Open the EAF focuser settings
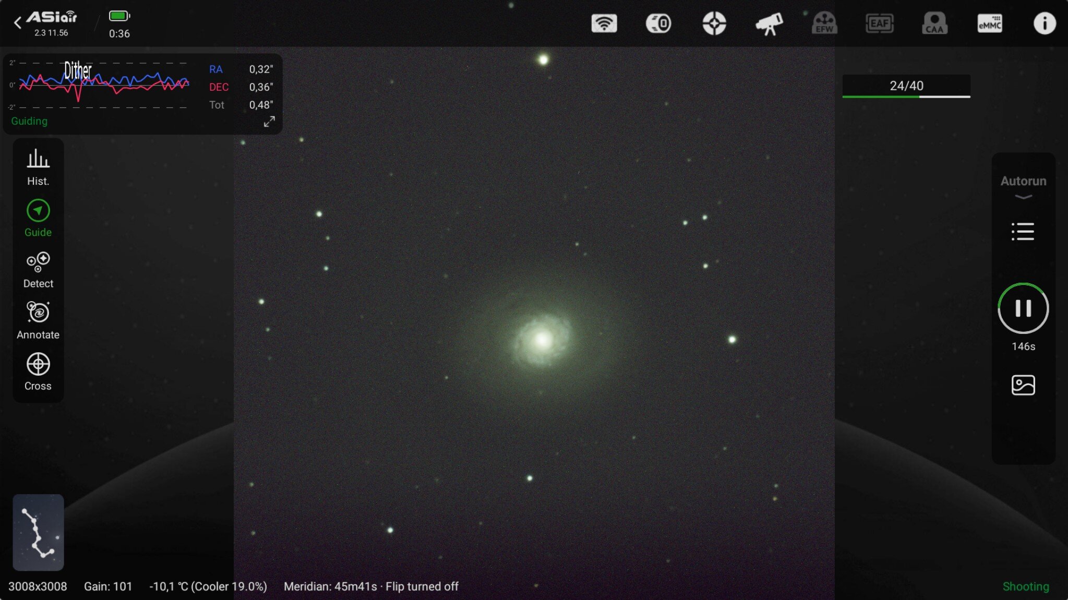The image size is (1068, 600). (x=879, y=23)
